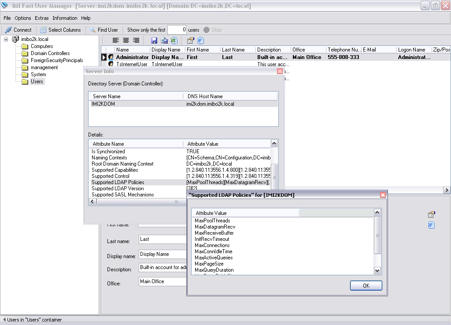Close the Supported LDAP Policies dialog

click(x=383, y=195)
